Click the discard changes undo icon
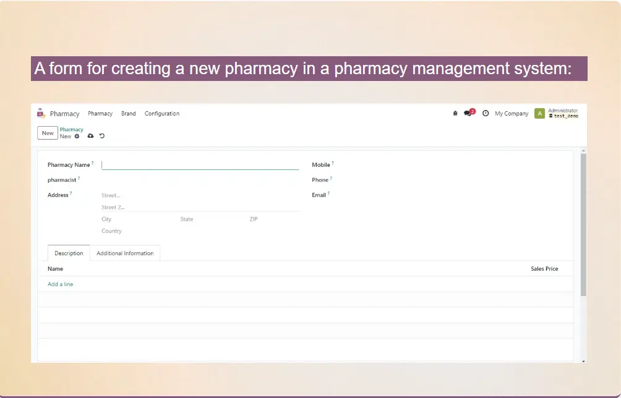This screenshot has height=398, width=621. coord(102,136)
